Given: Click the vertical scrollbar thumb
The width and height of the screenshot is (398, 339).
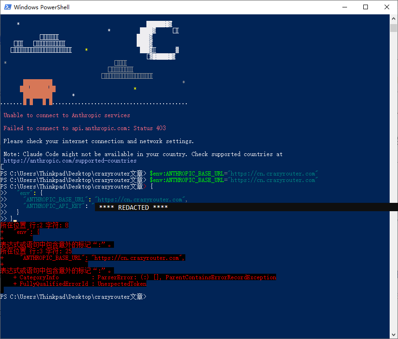Looking at the screenshot, I should [393, 28].
